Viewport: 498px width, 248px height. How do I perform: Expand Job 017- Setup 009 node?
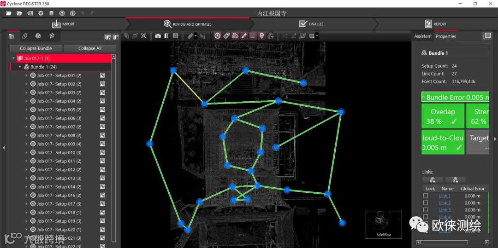(26, 144)
